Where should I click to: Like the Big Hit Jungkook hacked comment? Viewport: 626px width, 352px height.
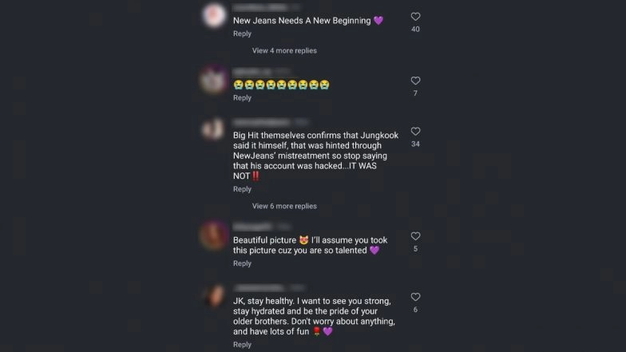415,131
